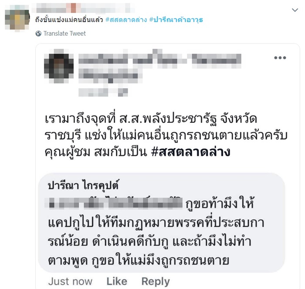Open the #ปารีณาค้าอาวุธ hashtag

tap(176, 20)
